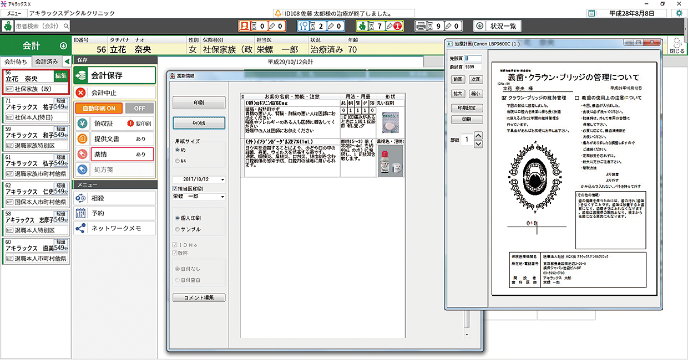Switch to the 会計済み tab
688x360 pixels.
pos(46,61)
